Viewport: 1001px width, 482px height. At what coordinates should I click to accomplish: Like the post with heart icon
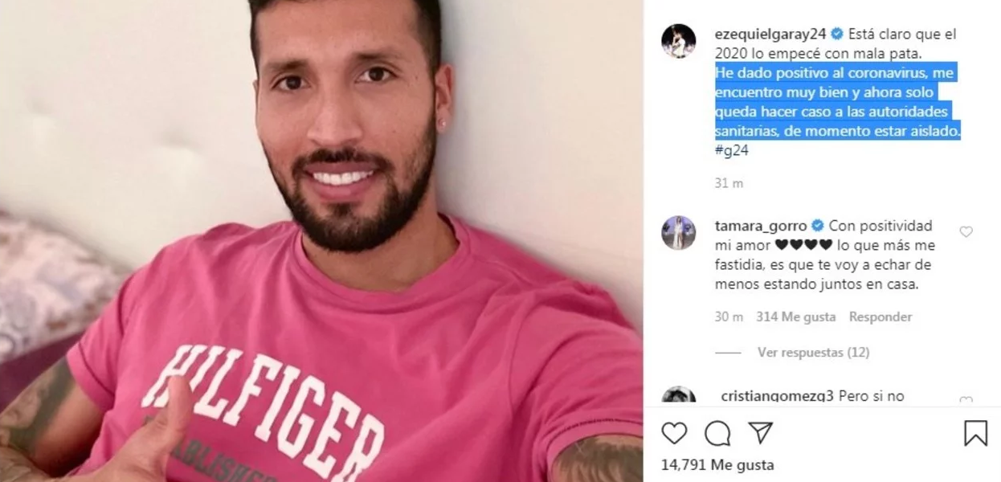674,434
